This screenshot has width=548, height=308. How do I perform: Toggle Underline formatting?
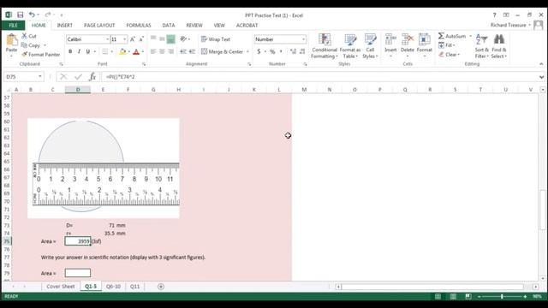87,51
